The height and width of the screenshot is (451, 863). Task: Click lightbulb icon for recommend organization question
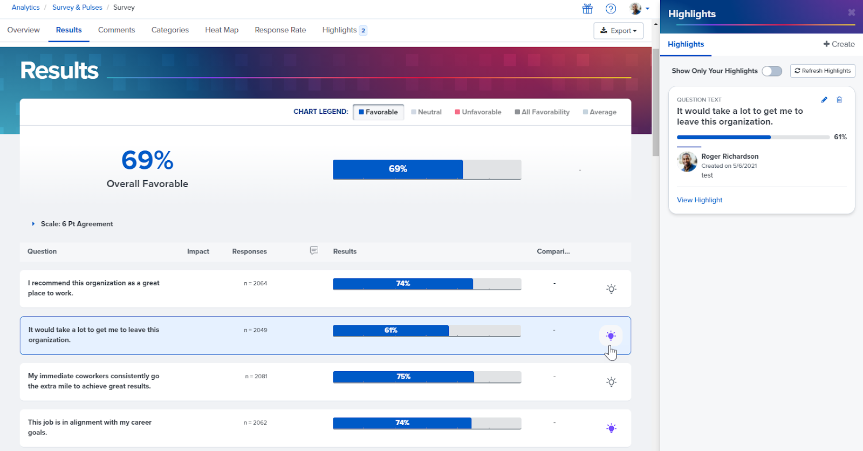click(x=611, y=289)
